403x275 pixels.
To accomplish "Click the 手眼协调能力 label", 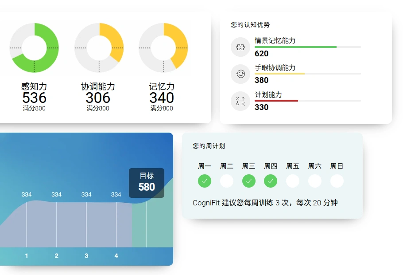I will coord(275,67).
